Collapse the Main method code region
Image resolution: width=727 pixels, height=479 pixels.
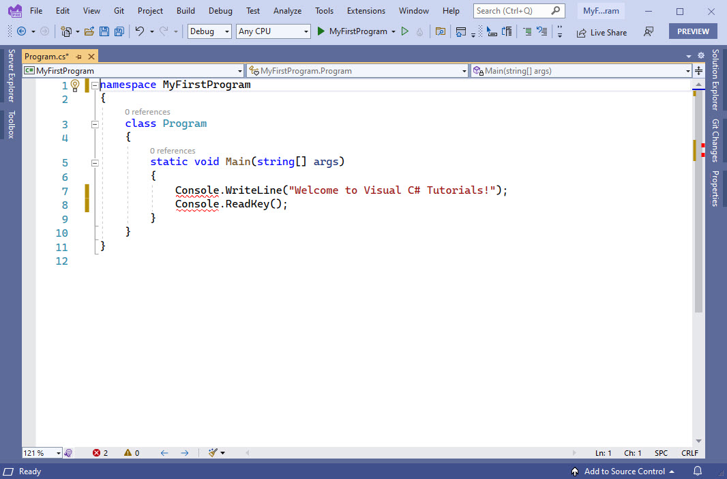tap(95, 162)
